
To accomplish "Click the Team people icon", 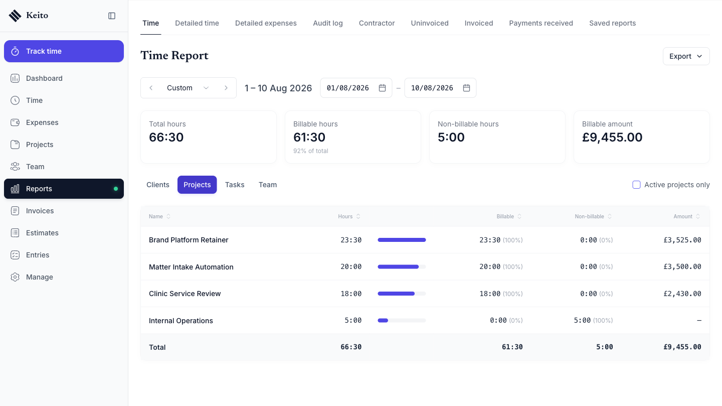I will (x=15, y=167).
